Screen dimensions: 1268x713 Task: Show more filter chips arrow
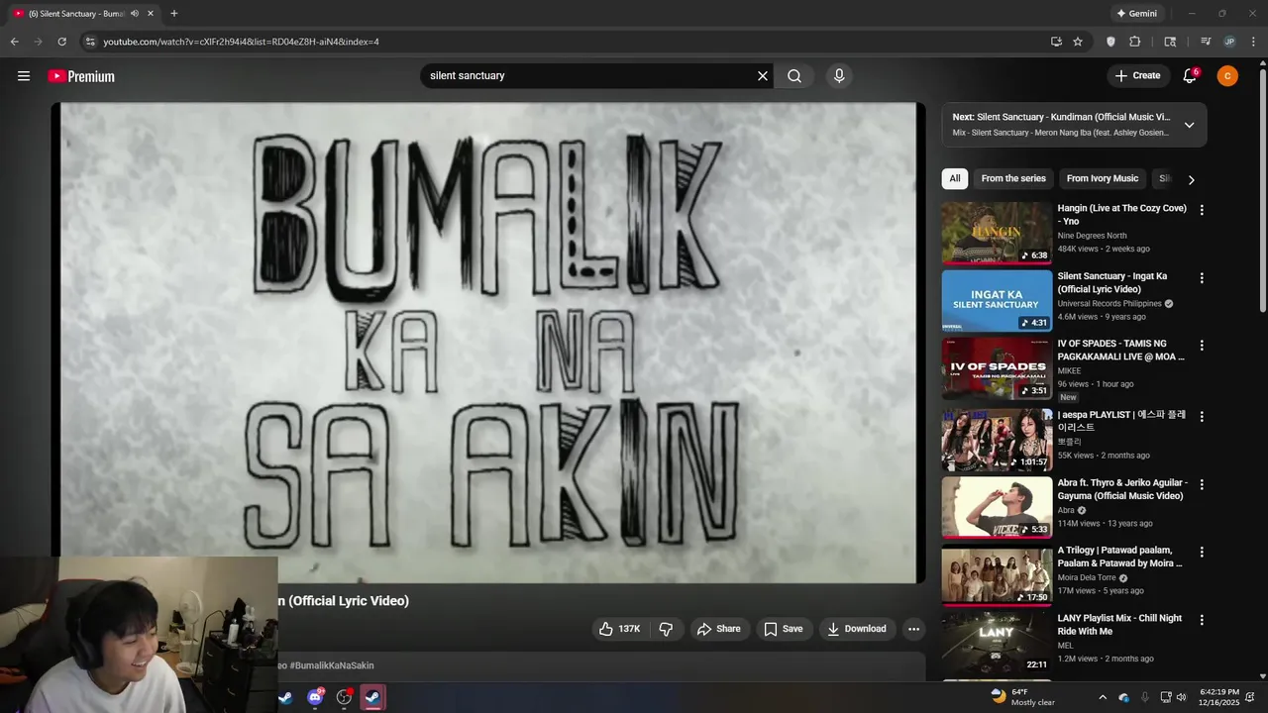pyautogui.click(x=1191, y=179)
